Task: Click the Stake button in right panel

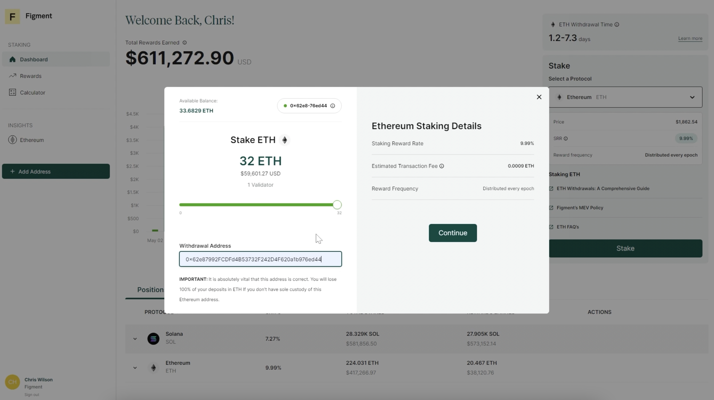Action: tap(625, 248)
